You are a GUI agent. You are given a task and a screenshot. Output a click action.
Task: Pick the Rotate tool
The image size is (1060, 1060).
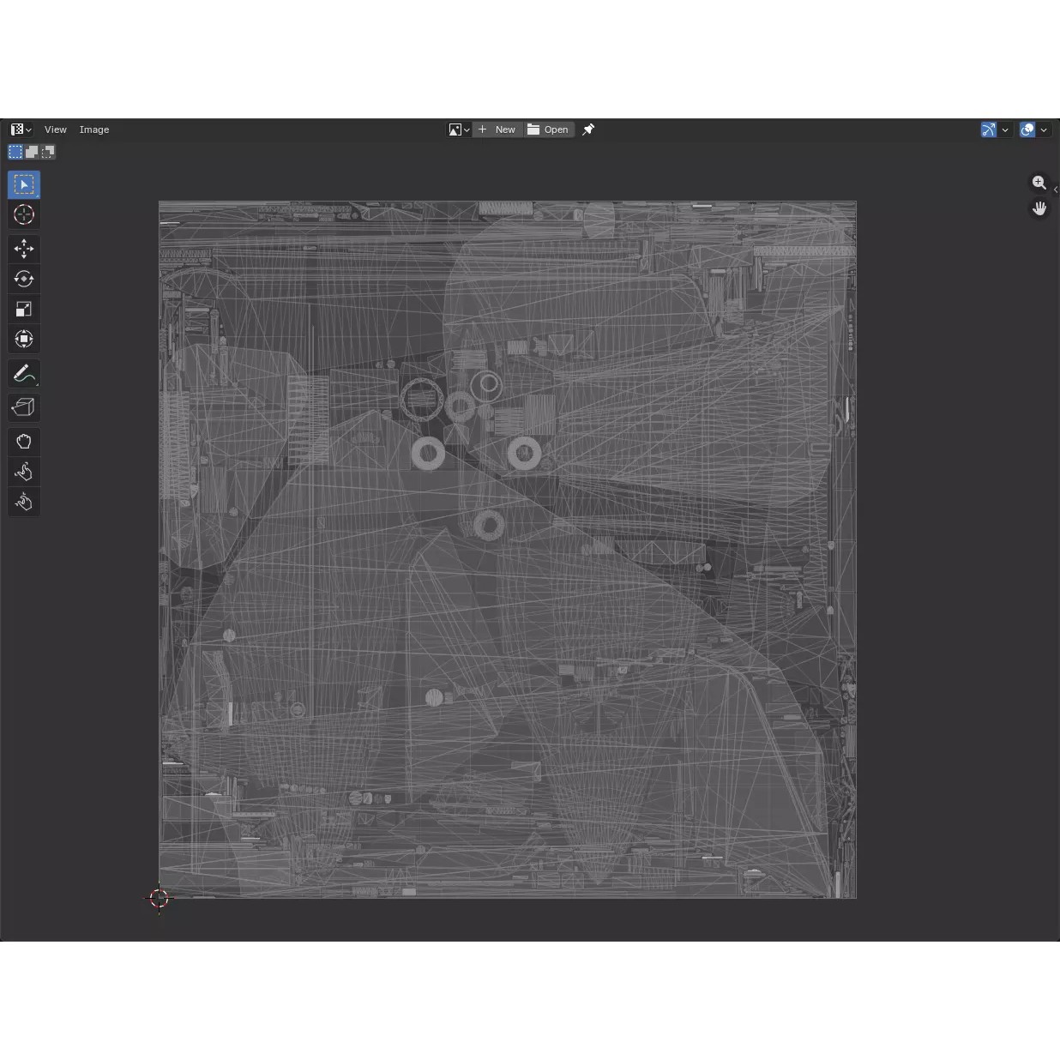(24, 279)
